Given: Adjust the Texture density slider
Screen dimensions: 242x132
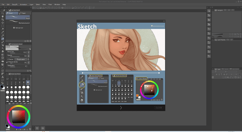Looking at the screenshot, I should (x=15, y=63).
